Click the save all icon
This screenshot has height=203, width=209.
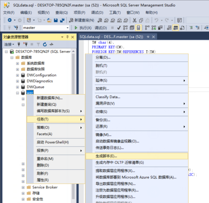(x=62, y=20)
